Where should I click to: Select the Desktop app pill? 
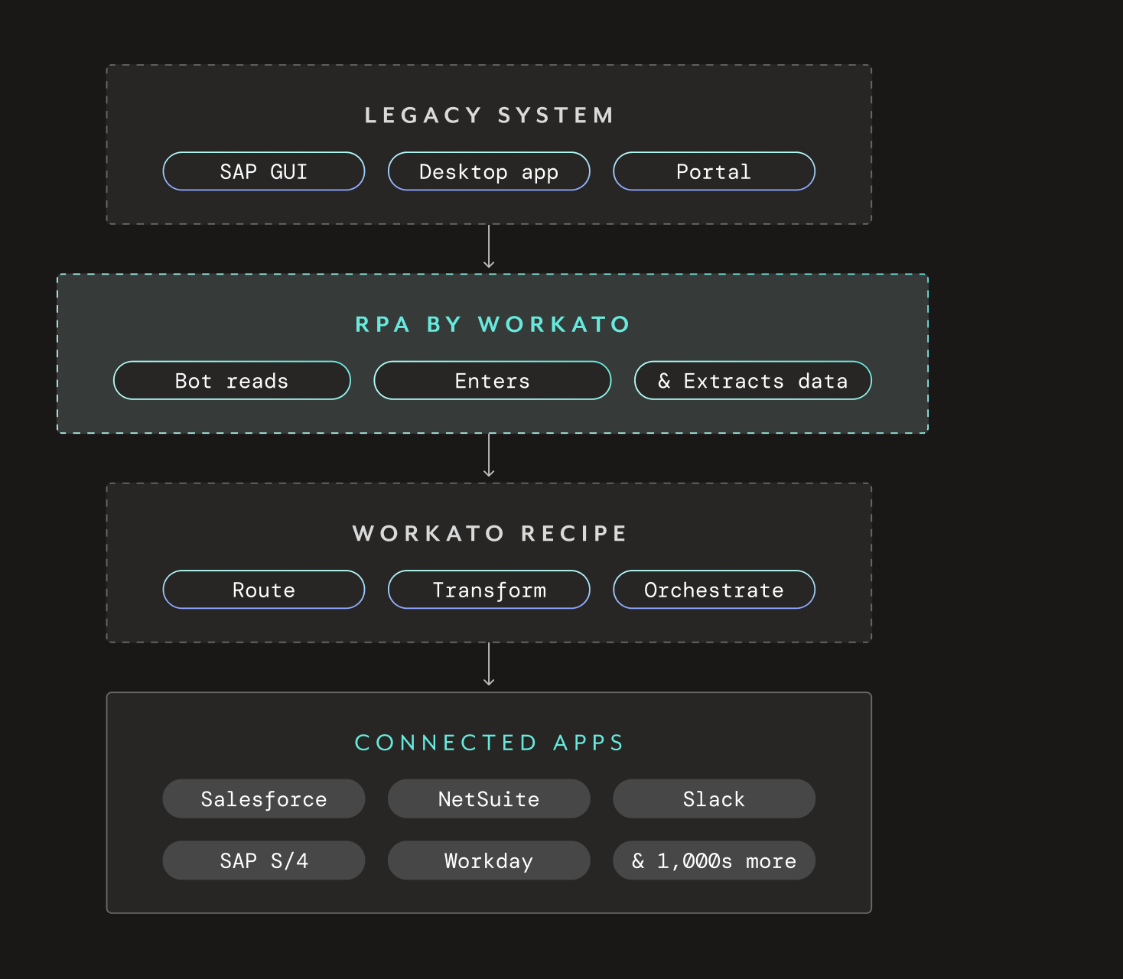coord(489,171)
